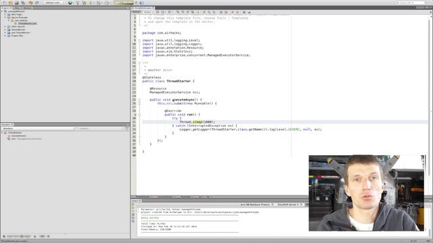The height and width of the screenshot is (243, 433).
Task: Click Runnable in the editor breadcrumb bar
Action: 185,196
